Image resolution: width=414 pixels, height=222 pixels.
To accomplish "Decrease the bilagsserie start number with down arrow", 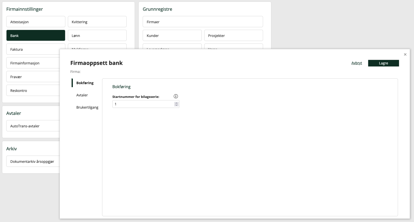I will [176, 105].
